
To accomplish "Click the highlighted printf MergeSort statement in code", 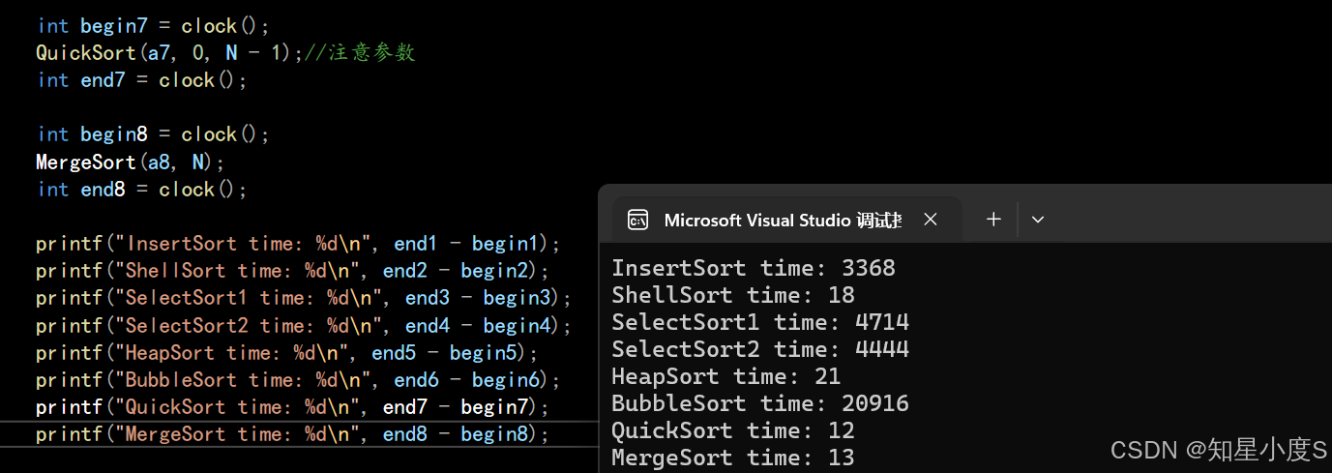I will (x=292, y=434).
